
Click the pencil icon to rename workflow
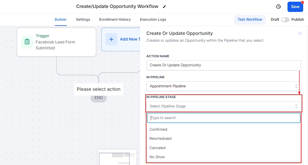tap(164, 7)
